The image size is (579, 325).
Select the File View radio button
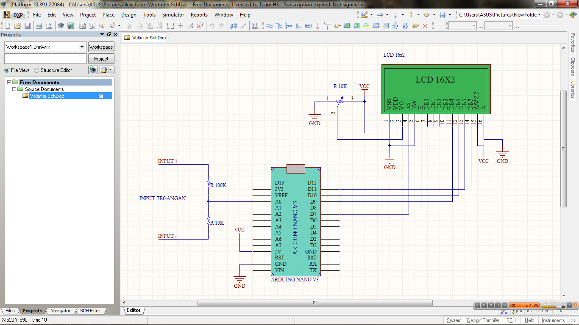7,70
